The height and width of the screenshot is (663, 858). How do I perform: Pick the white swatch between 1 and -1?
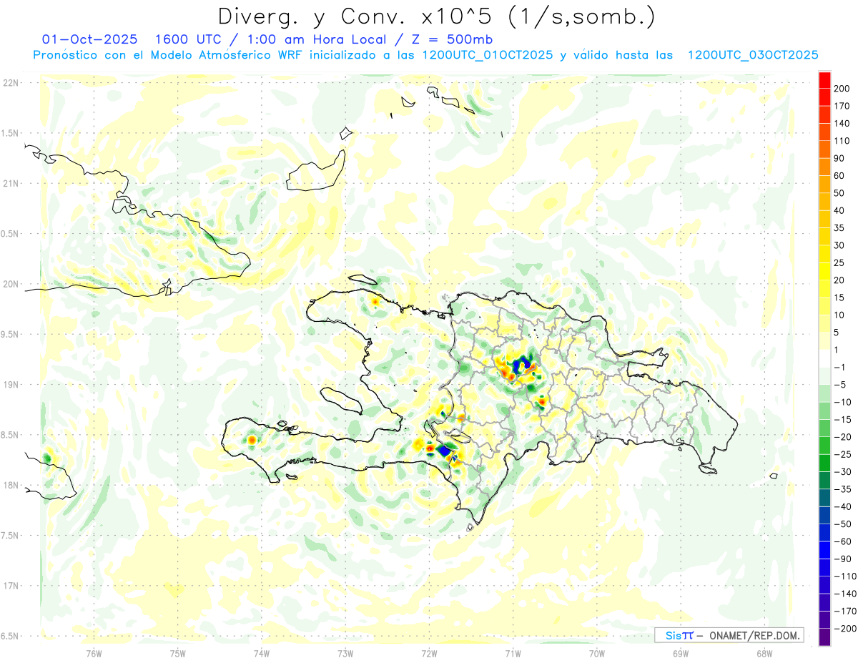[824, 358]
